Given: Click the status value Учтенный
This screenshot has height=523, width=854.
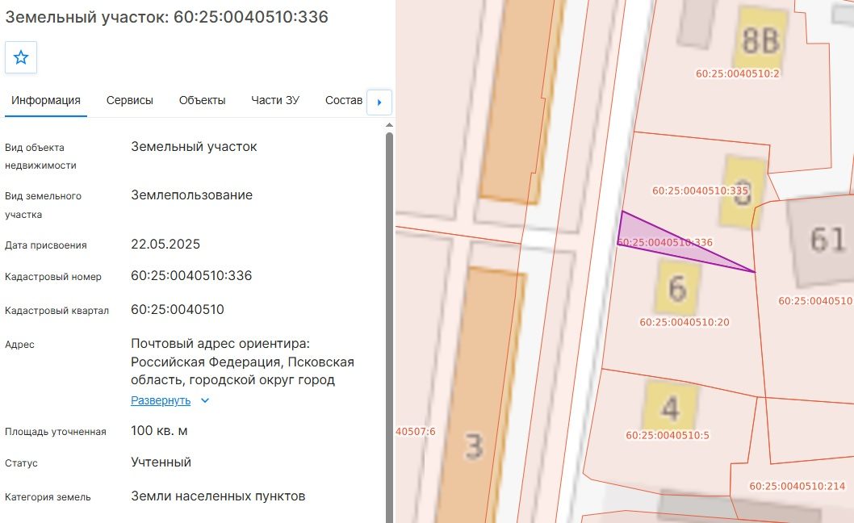Looking at the screenshot, I should [x=161, y=462].
